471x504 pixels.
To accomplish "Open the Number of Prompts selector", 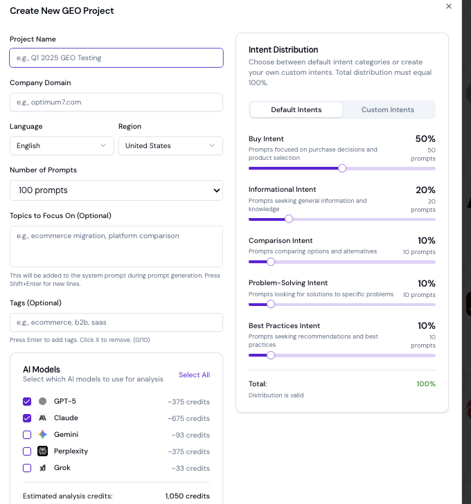I will pyautogui.click(x=116, y=190).
